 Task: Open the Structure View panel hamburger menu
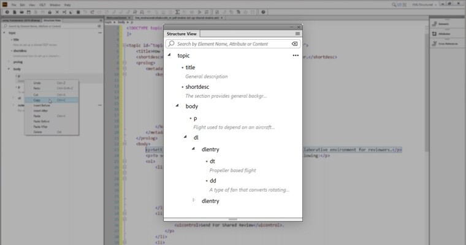pos(297,34)
